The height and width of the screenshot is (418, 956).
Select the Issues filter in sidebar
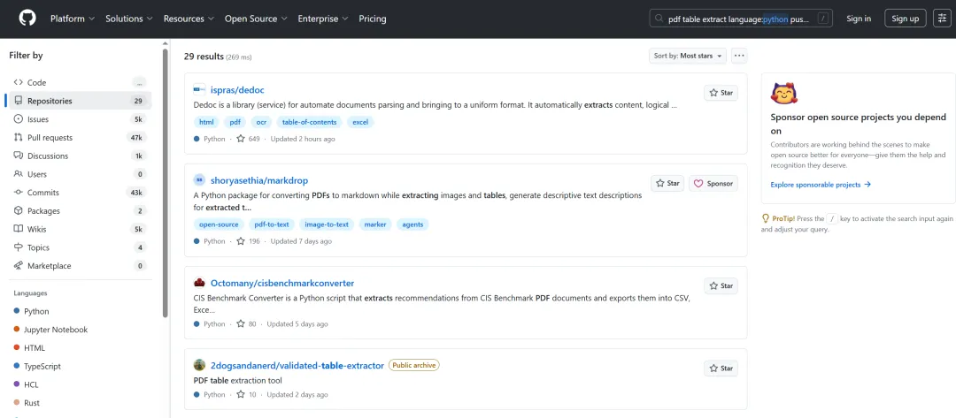pyautogui.click(x=38, y=119)
